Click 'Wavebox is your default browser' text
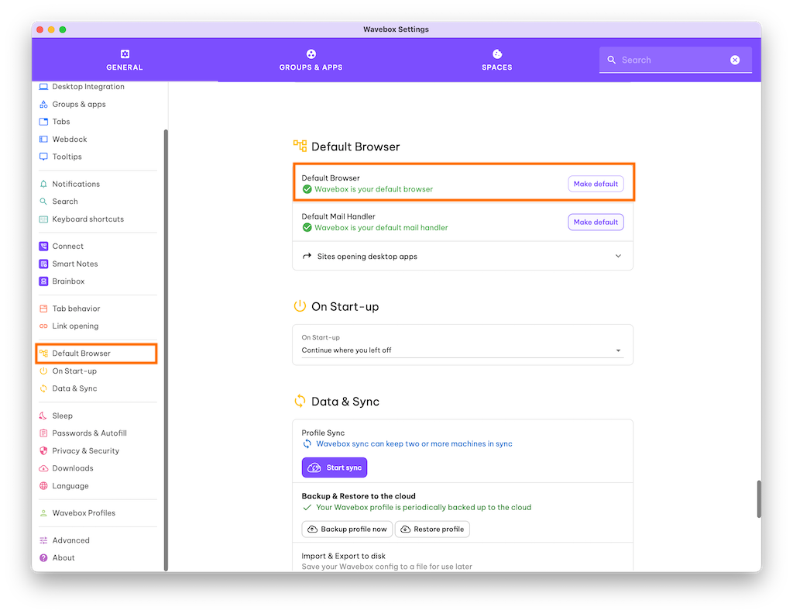 coord(373,189)
